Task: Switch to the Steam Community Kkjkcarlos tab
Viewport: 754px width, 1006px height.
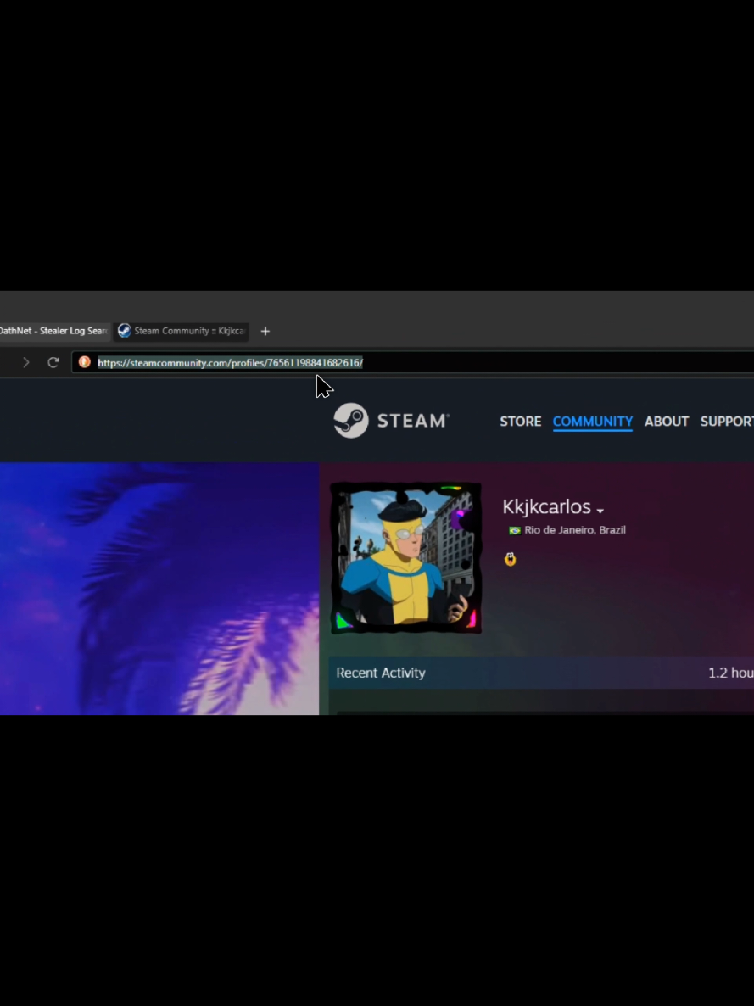Action: pyautogui.click(x=182, y=331)
